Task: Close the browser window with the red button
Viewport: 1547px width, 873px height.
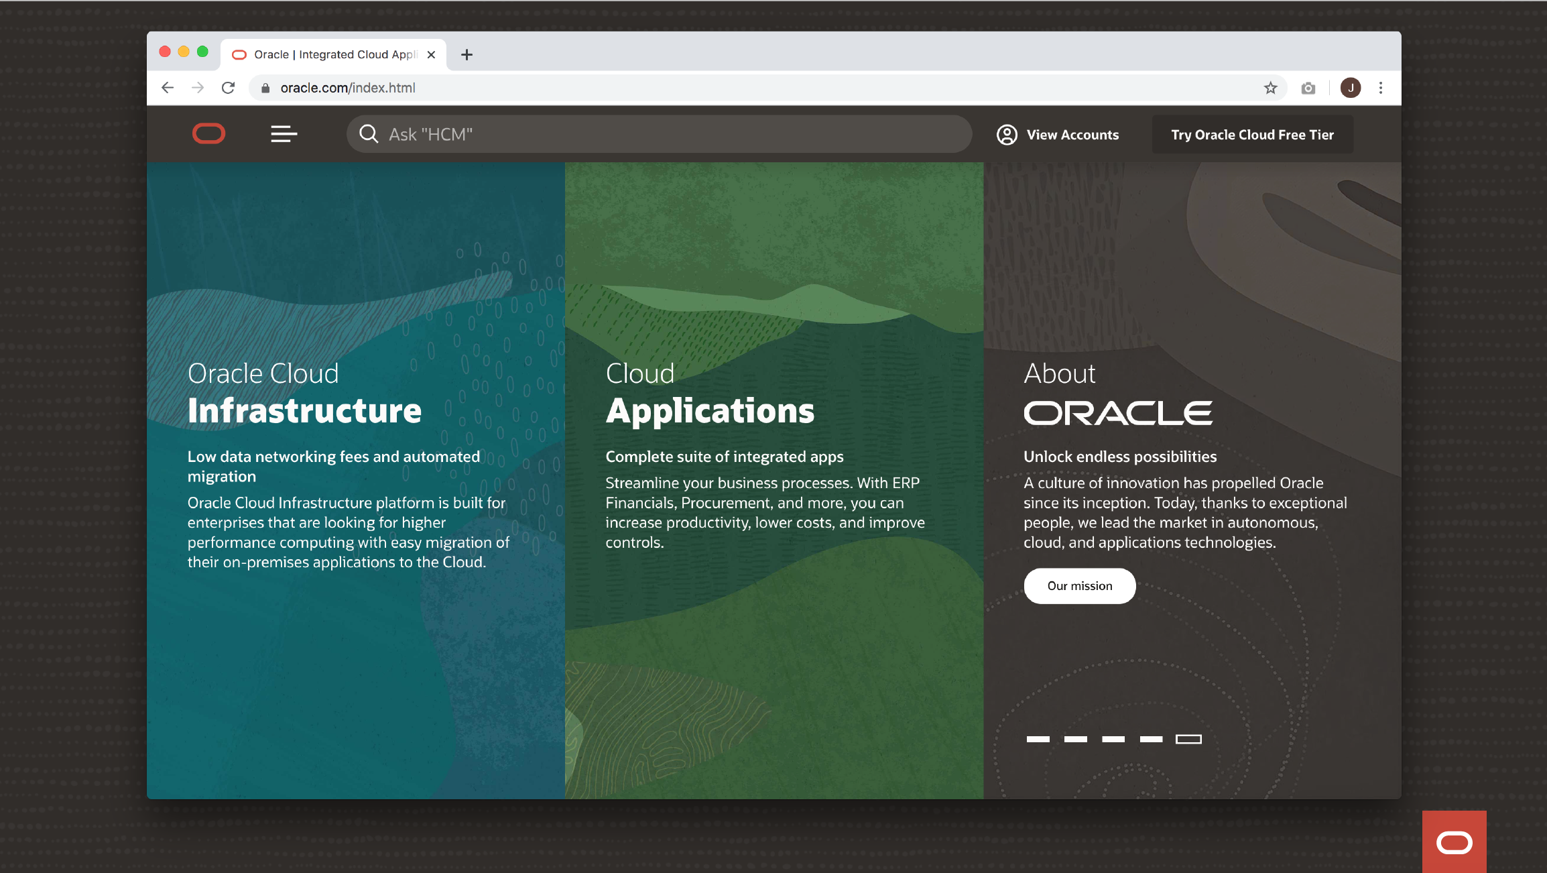Action: coord(165,52)
